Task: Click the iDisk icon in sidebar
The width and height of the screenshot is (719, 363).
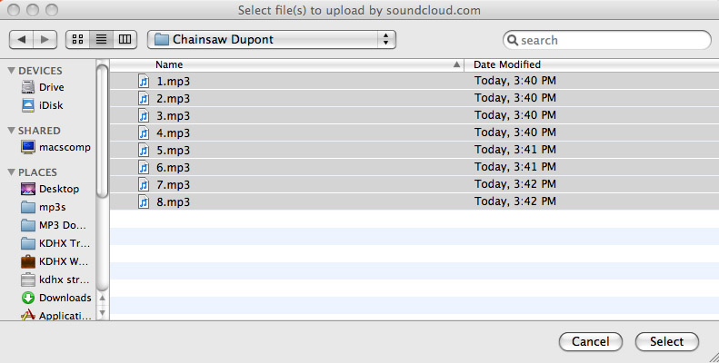Action: pos(28,105)
